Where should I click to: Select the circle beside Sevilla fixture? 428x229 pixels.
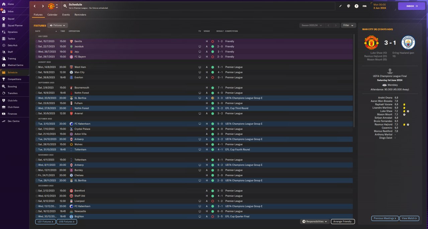(x=36, y=41)
